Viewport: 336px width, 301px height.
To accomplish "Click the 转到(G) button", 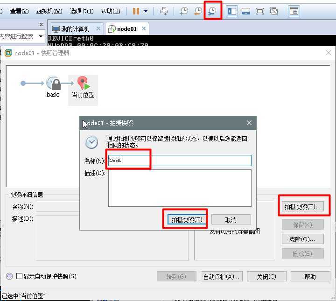I will click(176, 276).
